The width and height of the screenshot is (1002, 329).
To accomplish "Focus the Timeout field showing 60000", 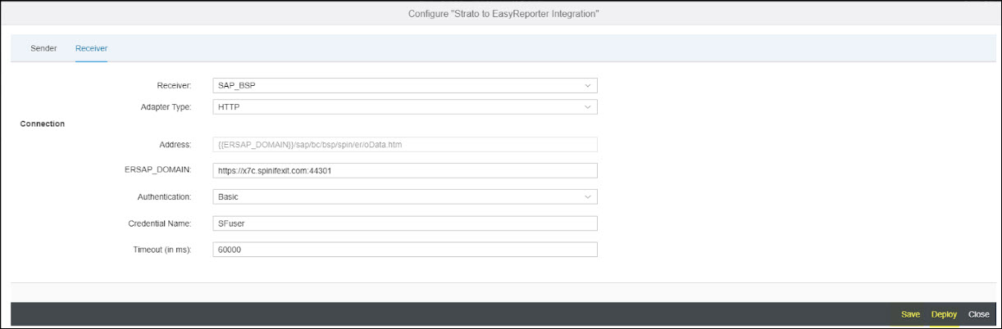I will coord(404,250).
